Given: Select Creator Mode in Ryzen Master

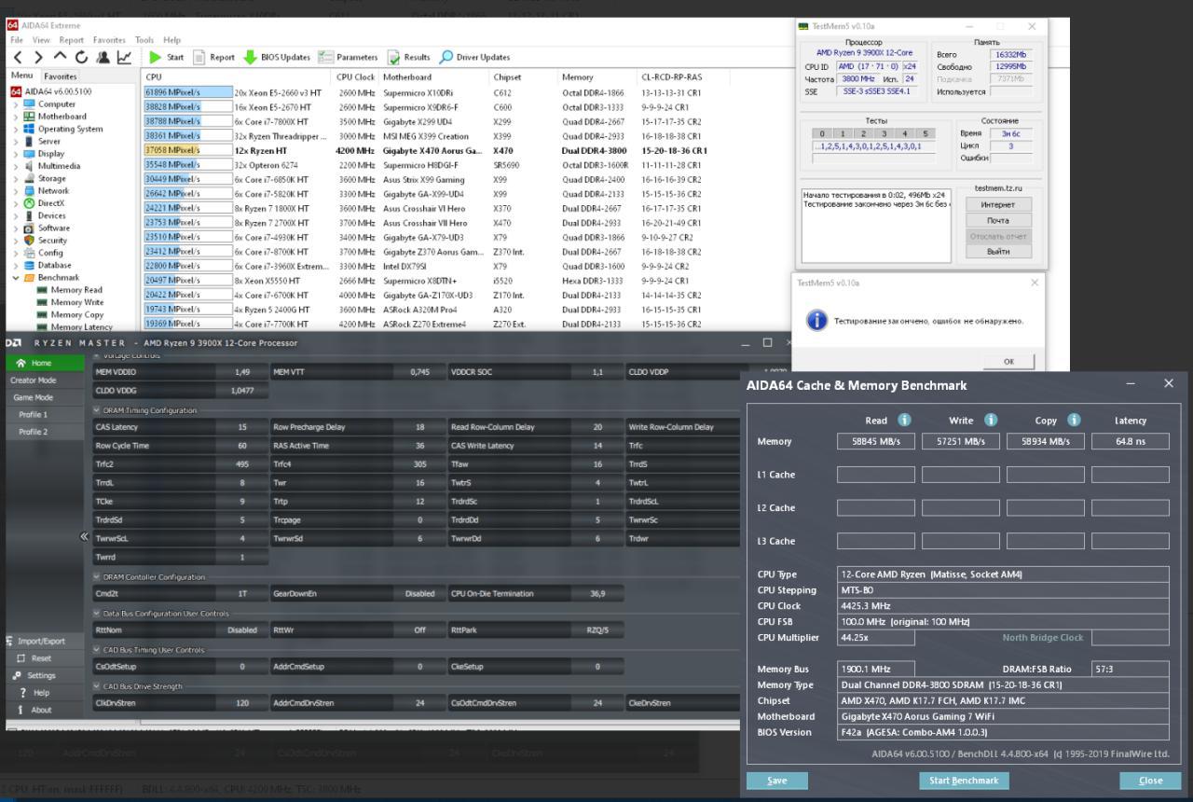Looking at the screenshot, I should (x=34, y=380).
